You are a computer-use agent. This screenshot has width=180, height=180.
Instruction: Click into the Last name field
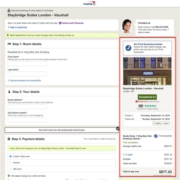pyautogui.click(x=27, y=74)
